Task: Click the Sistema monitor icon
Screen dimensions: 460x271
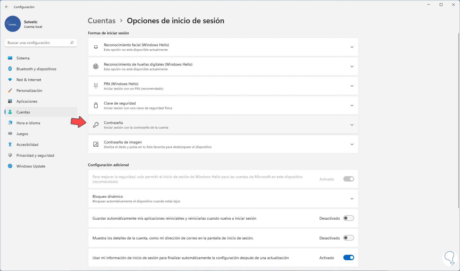Action: pos(10,58)
